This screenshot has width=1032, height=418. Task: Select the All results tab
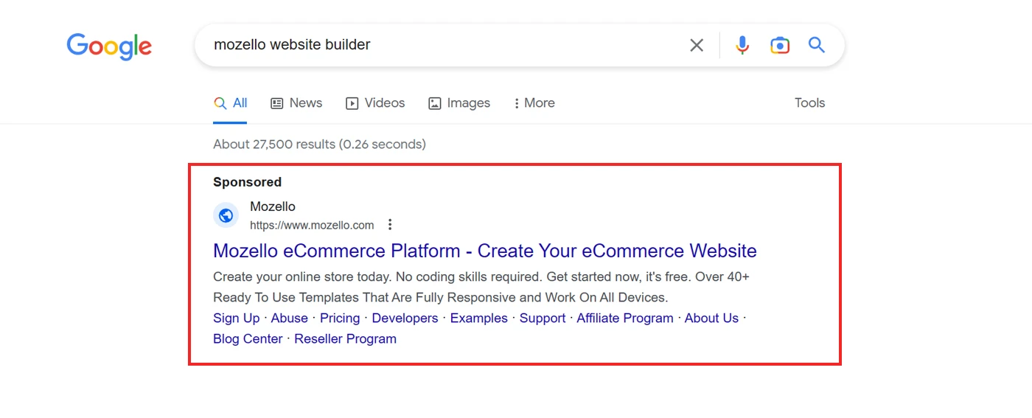click(x=230, y=103)
